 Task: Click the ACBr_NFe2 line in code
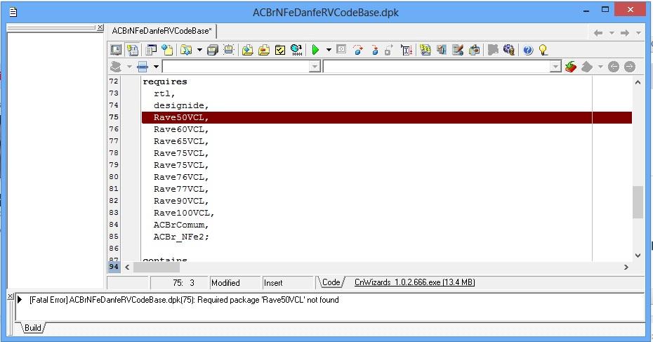[181, 237]
